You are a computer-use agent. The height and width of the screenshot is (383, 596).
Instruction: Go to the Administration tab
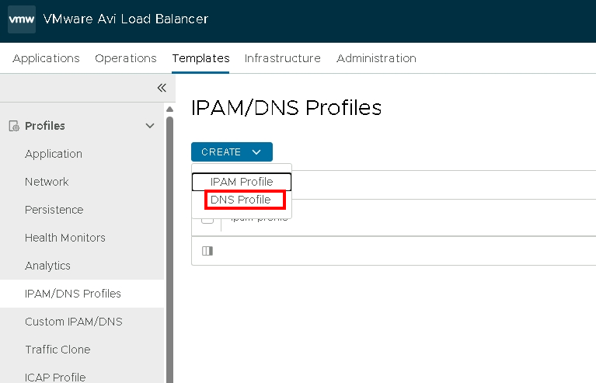point(376,58)
